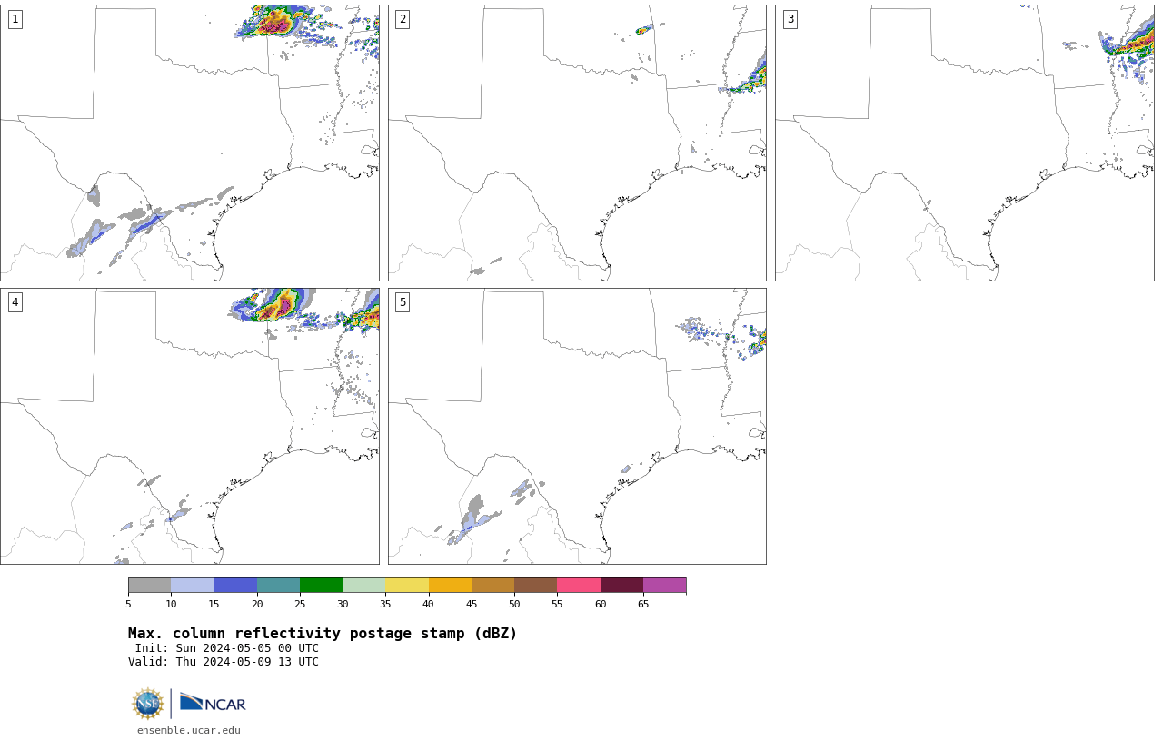Open ensemble member 3 reflectivity map
The height and width of the screenshot is (740, 1163).
pyautogui.click(x=965, y=143)
